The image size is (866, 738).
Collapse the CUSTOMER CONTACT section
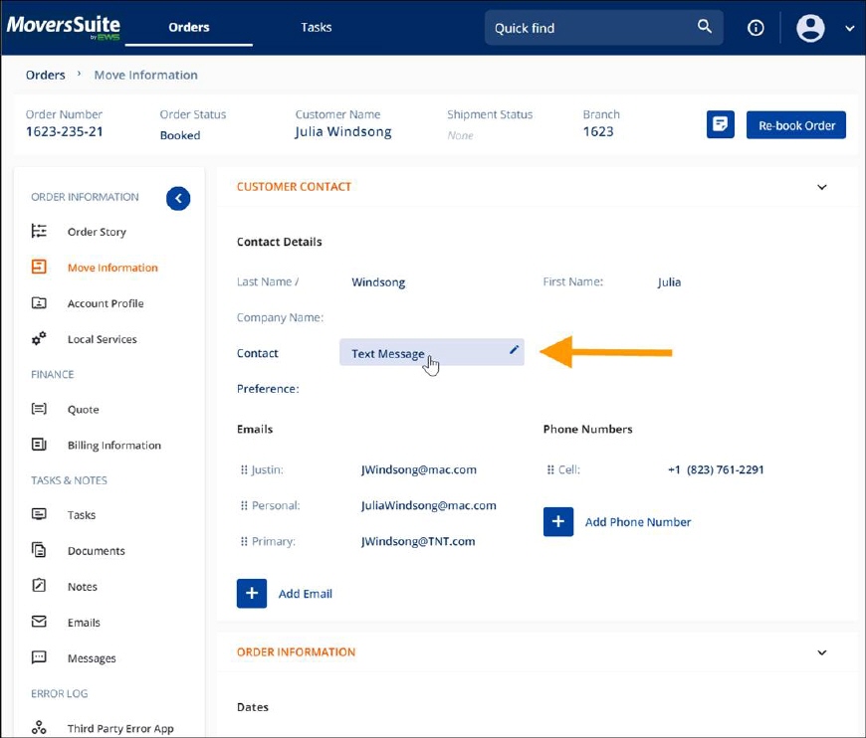[822, 186]
